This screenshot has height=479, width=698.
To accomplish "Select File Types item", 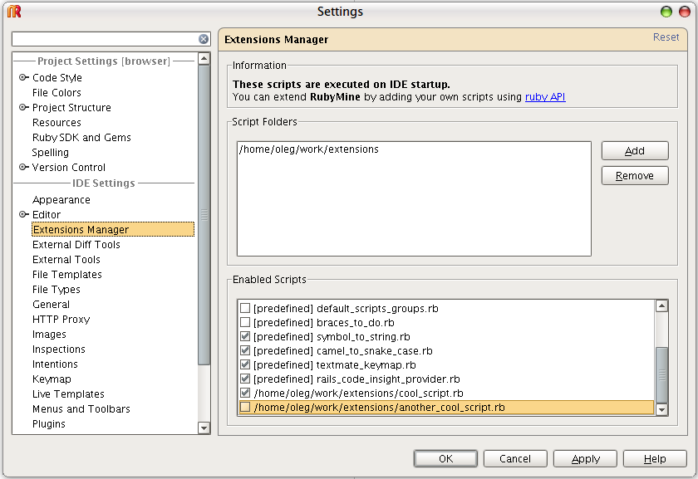I will point(57,290).
